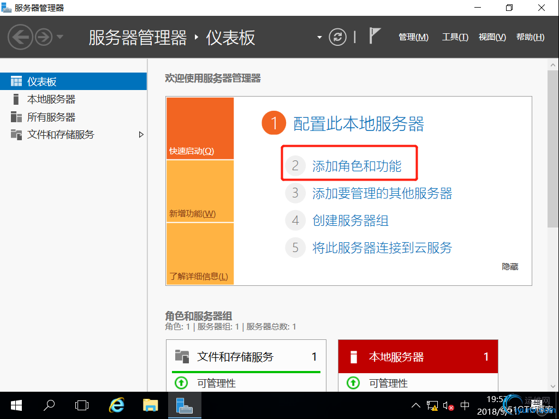Click the step 3 number circle
This screenshot has width=559, height=419.
click(x=295, y=193)
